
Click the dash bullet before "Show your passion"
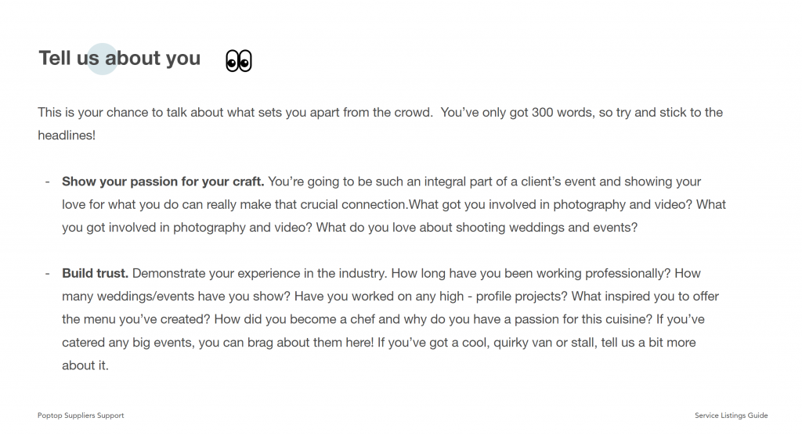[47, 182]
